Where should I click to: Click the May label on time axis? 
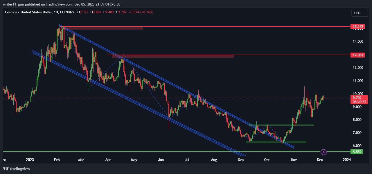click(134, 160)
